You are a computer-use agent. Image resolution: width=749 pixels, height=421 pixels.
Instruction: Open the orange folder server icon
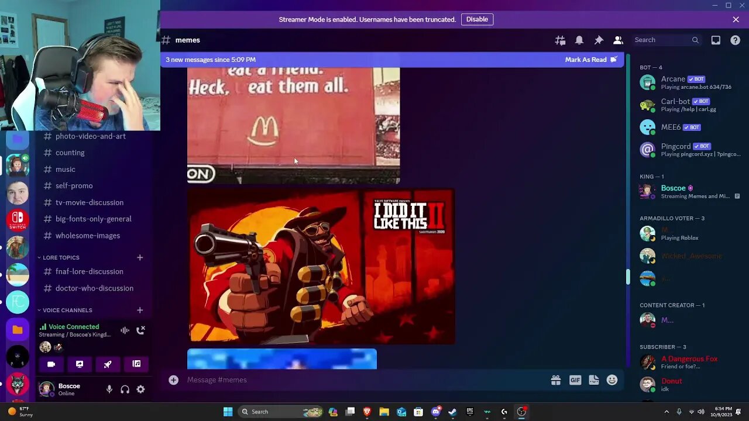coord(18,330)
